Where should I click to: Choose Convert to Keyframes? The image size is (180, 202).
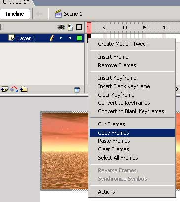click(x=132, y=103)
